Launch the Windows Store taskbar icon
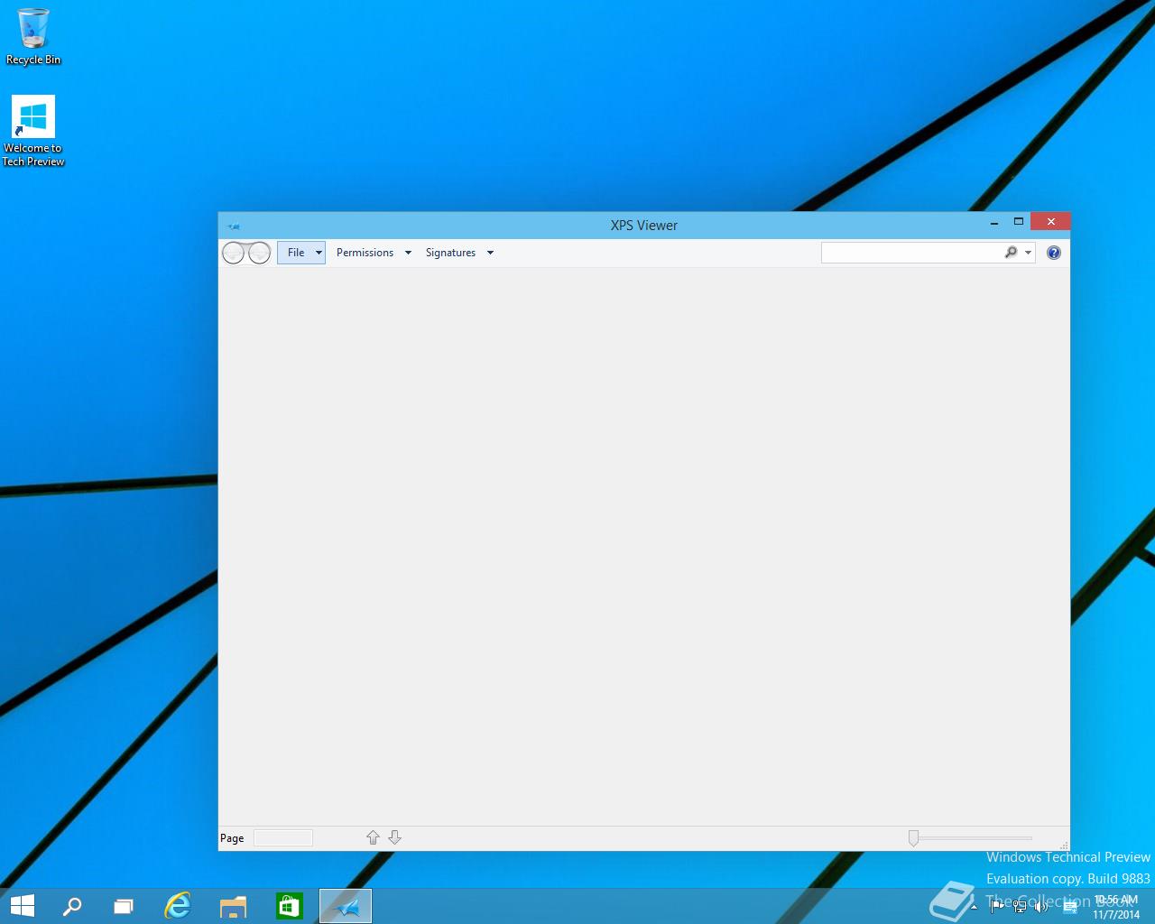Viewport: 1155px width, 924px height. [290, 906]
